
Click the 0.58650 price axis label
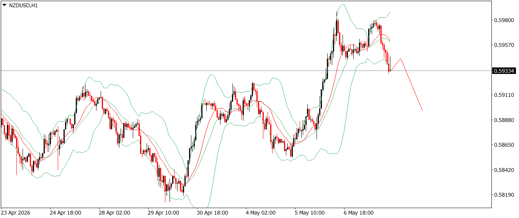(504, 145)
